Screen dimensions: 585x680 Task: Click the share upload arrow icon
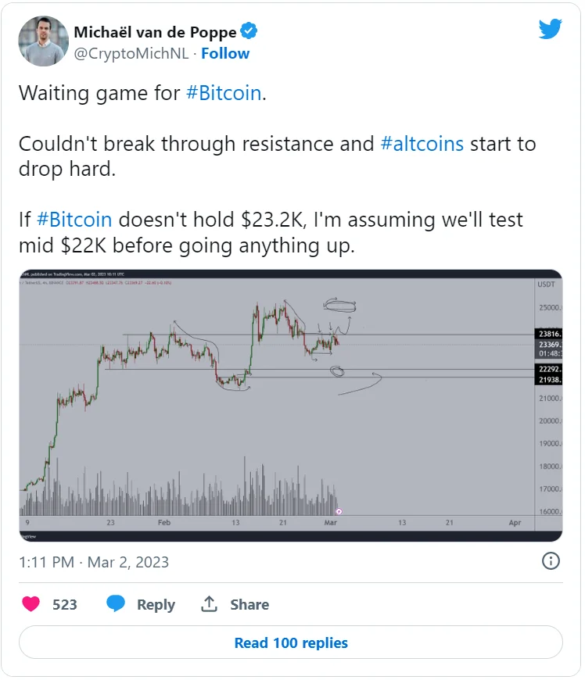pos(209,603)
